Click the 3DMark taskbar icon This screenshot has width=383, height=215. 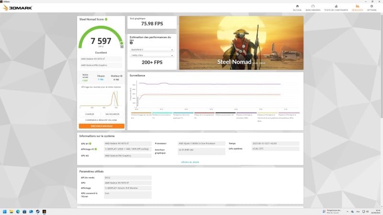pos(44,212)
